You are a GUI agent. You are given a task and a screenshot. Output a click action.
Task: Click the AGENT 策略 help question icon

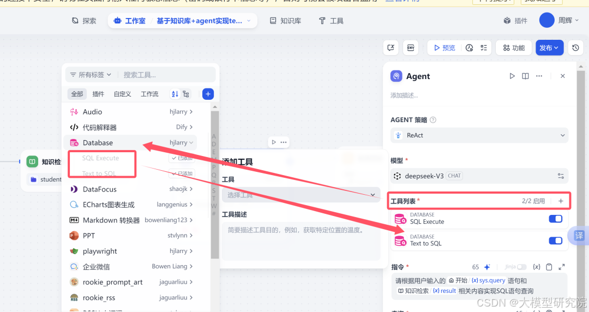[x=433, y=120]
